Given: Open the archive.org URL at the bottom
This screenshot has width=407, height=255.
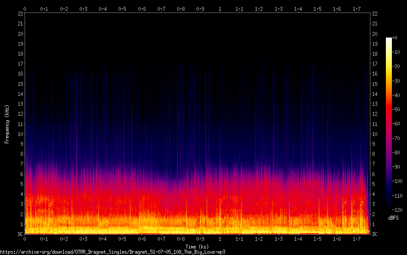Looking at the screenshot, I should 113,252.
